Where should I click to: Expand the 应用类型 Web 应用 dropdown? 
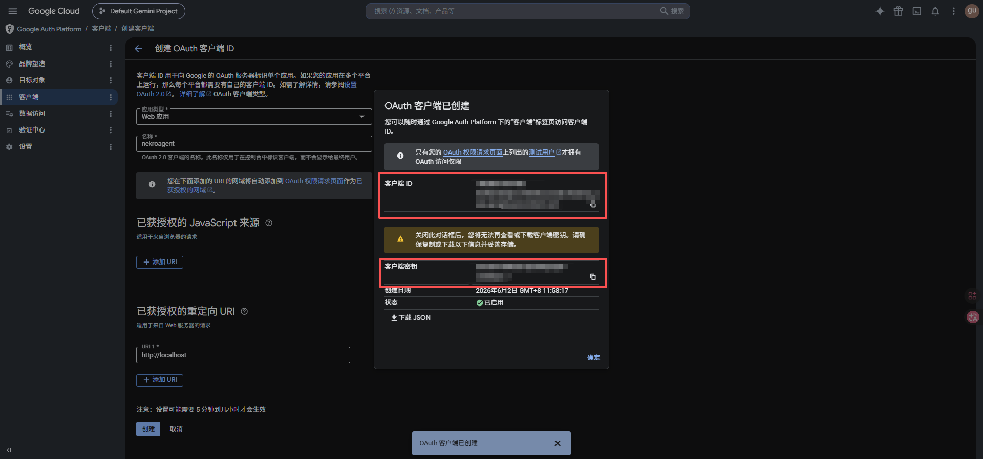coord(254,117)
